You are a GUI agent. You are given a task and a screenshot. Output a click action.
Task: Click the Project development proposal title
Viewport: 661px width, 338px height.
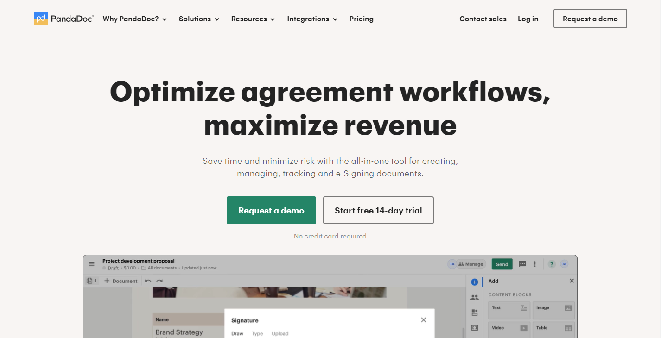point(139,261)
